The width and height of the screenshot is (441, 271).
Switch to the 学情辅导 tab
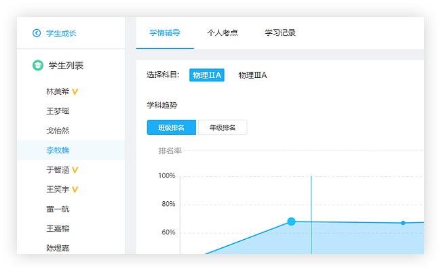pos(164,33)
